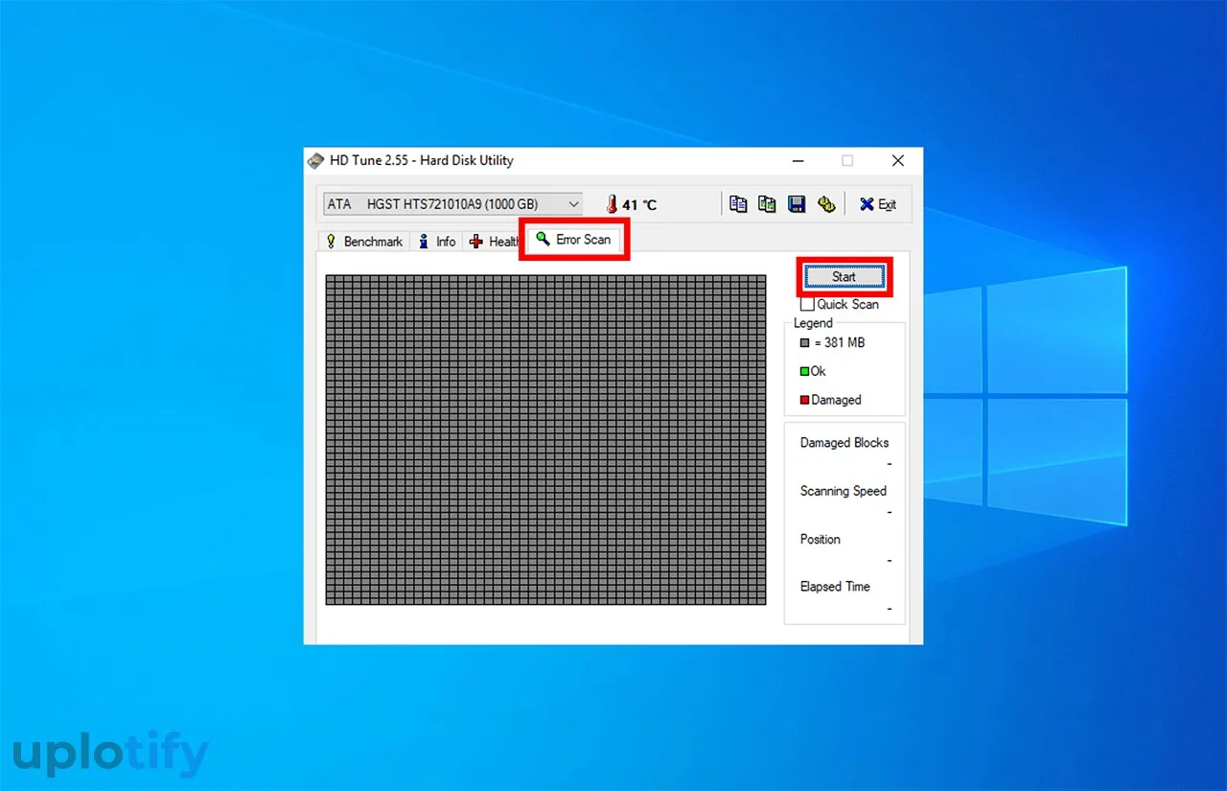Click the gray 381 MB legend square
Screen dimensions: 1227x791
coord(804,342)
